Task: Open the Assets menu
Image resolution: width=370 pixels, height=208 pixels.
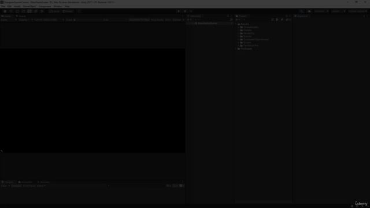Action: pyautogui.click(x=17, y=6)
